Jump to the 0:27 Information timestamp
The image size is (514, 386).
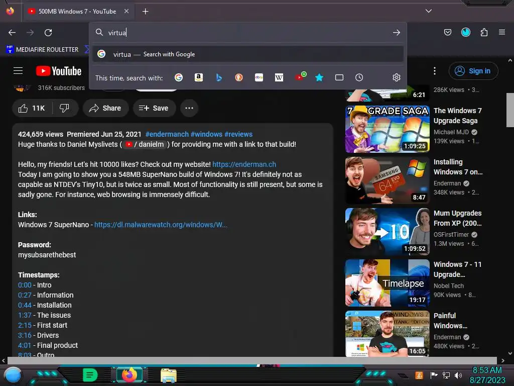[x=25, y=295]
